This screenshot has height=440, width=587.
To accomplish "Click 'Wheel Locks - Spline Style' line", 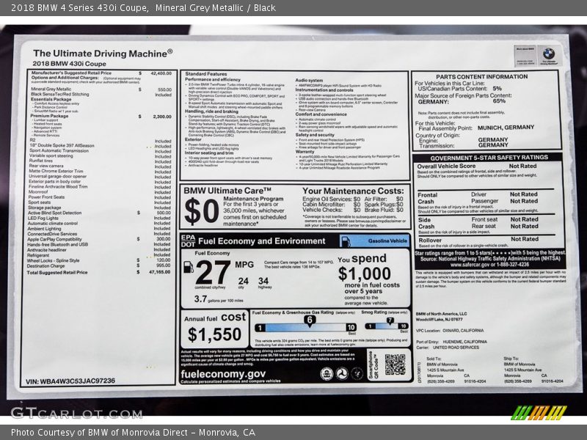I will coord(53,260).
